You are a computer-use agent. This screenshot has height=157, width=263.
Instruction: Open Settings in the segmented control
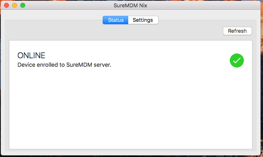click(x=143, y=20)
